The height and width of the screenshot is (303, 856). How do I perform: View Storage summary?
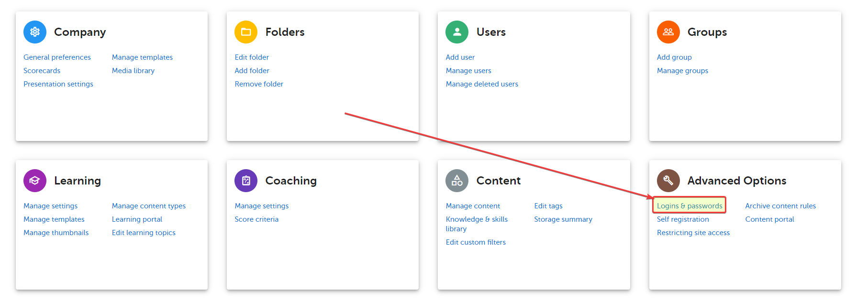click(x=563, y=219)
